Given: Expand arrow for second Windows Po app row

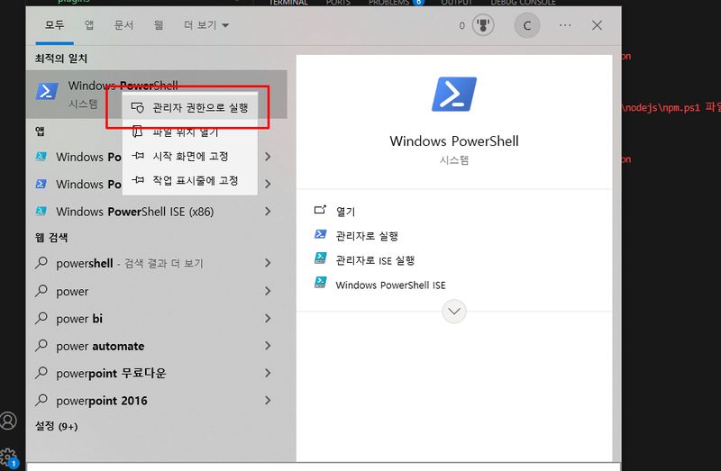Looking at the screenshot, I should tap(268, 185).
